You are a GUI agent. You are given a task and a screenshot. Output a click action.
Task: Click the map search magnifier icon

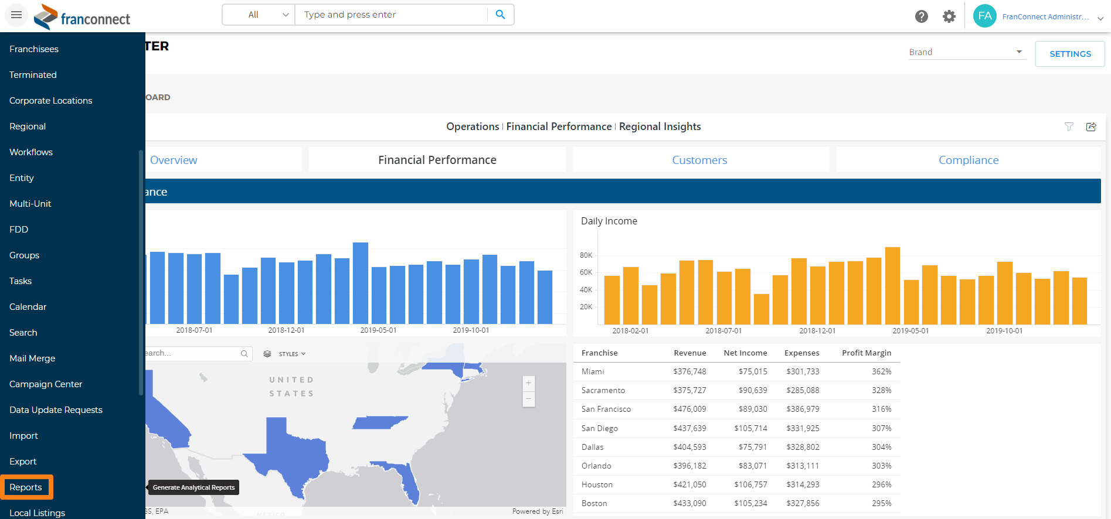click(244, 354)
